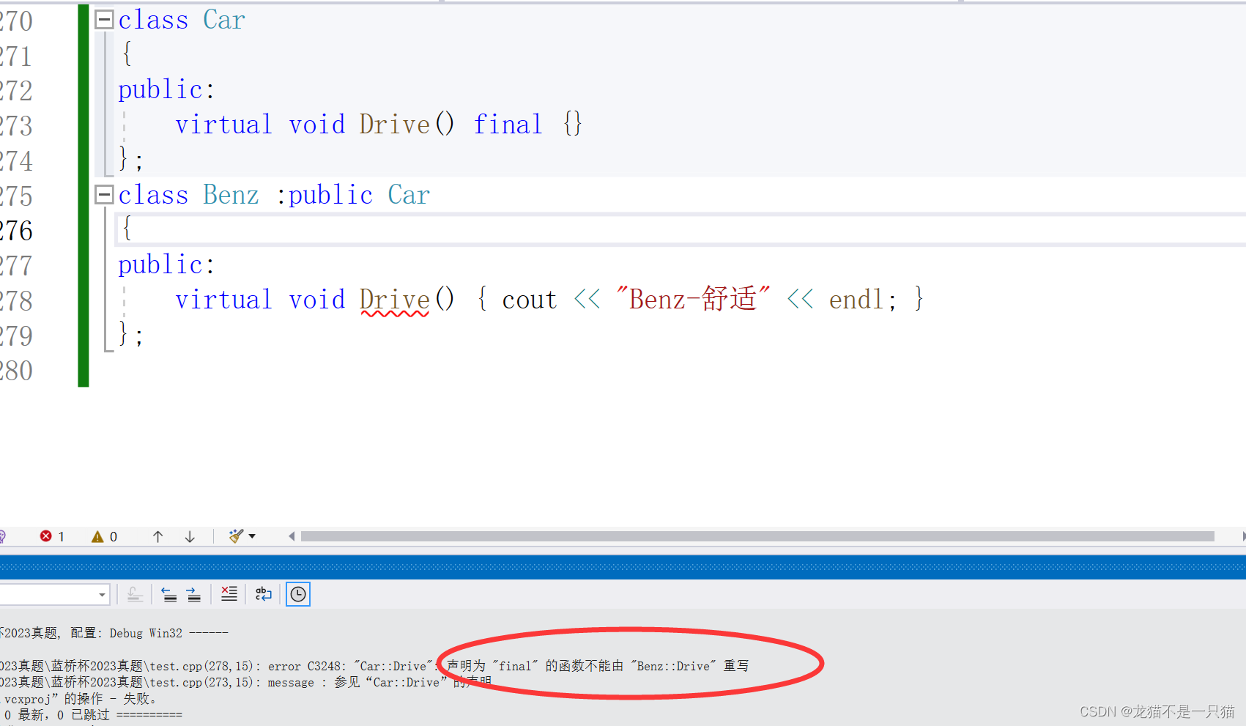This screenshot has height=726, width=1246.
Task: Go to previous issue with up arrow
Action: click(157, 536)
